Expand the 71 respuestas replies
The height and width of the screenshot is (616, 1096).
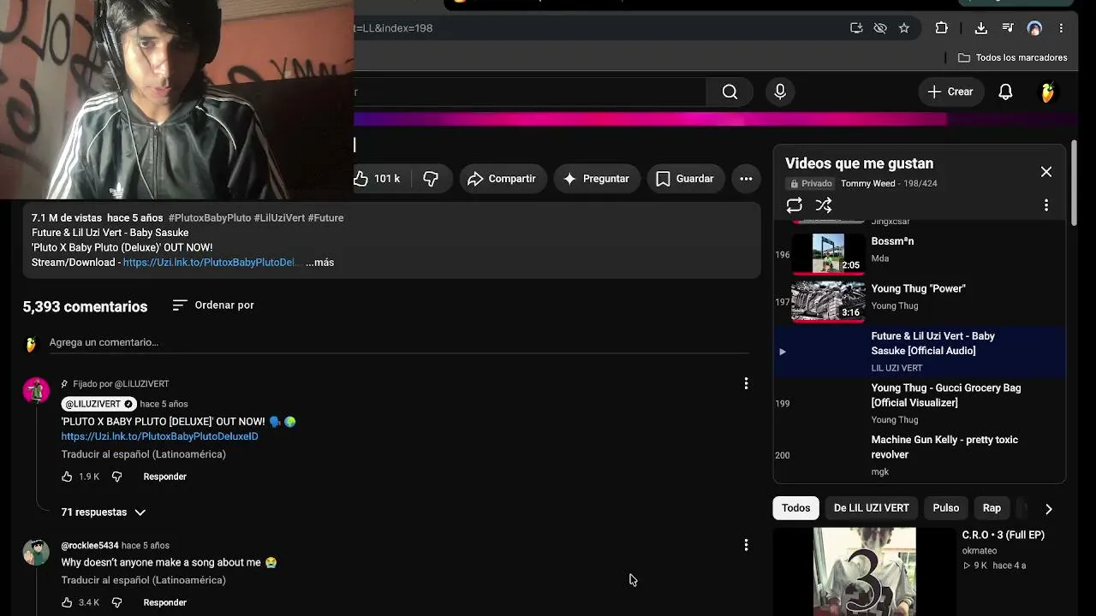(104, 512)
